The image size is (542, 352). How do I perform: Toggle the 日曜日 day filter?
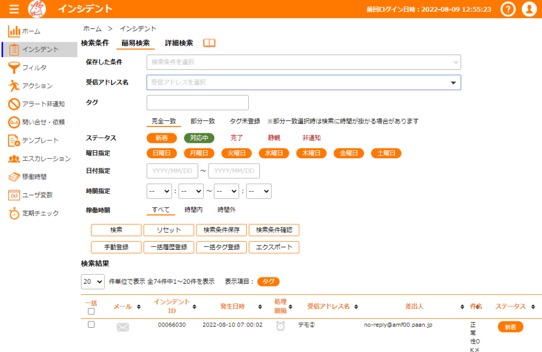[x=161, y=153]
